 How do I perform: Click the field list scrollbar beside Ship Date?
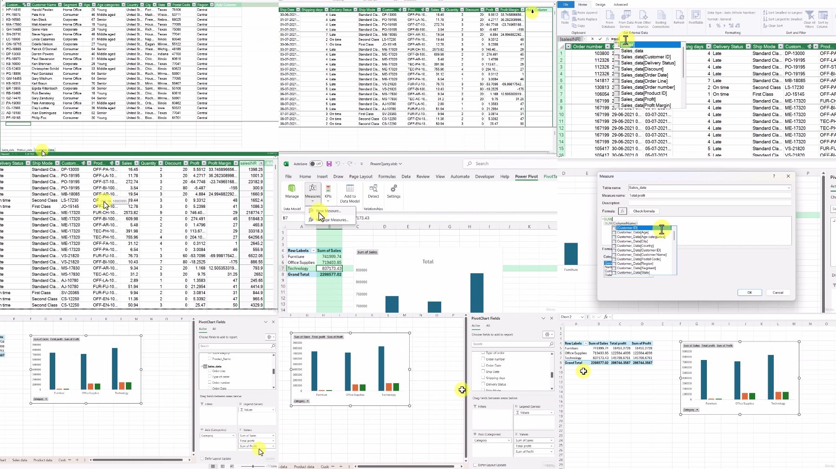552,375
